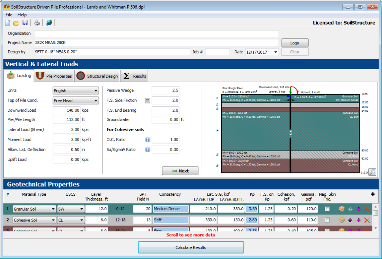Open the Help menu
Screen dimensions: 382x259
pos(22,15)
